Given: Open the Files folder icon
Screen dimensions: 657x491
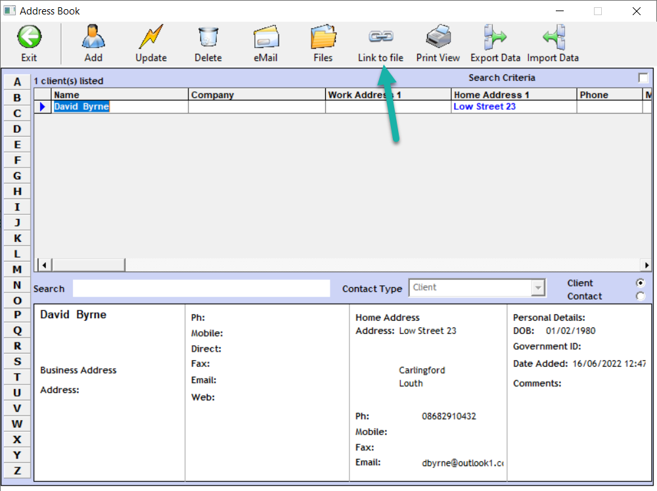Looking at the screenshot, I should coord(323,37).
